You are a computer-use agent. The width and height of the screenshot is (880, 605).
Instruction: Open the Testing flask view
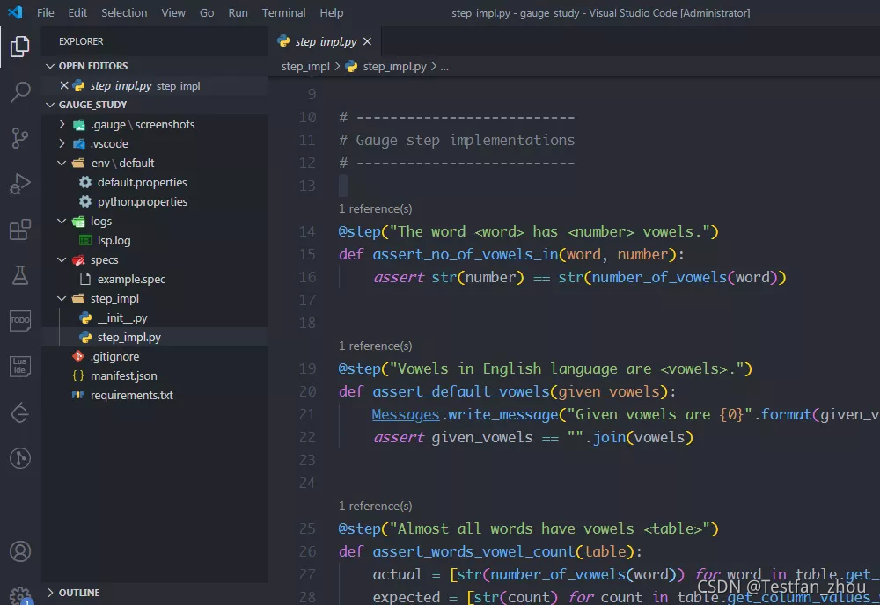click(x=19, y=275)
